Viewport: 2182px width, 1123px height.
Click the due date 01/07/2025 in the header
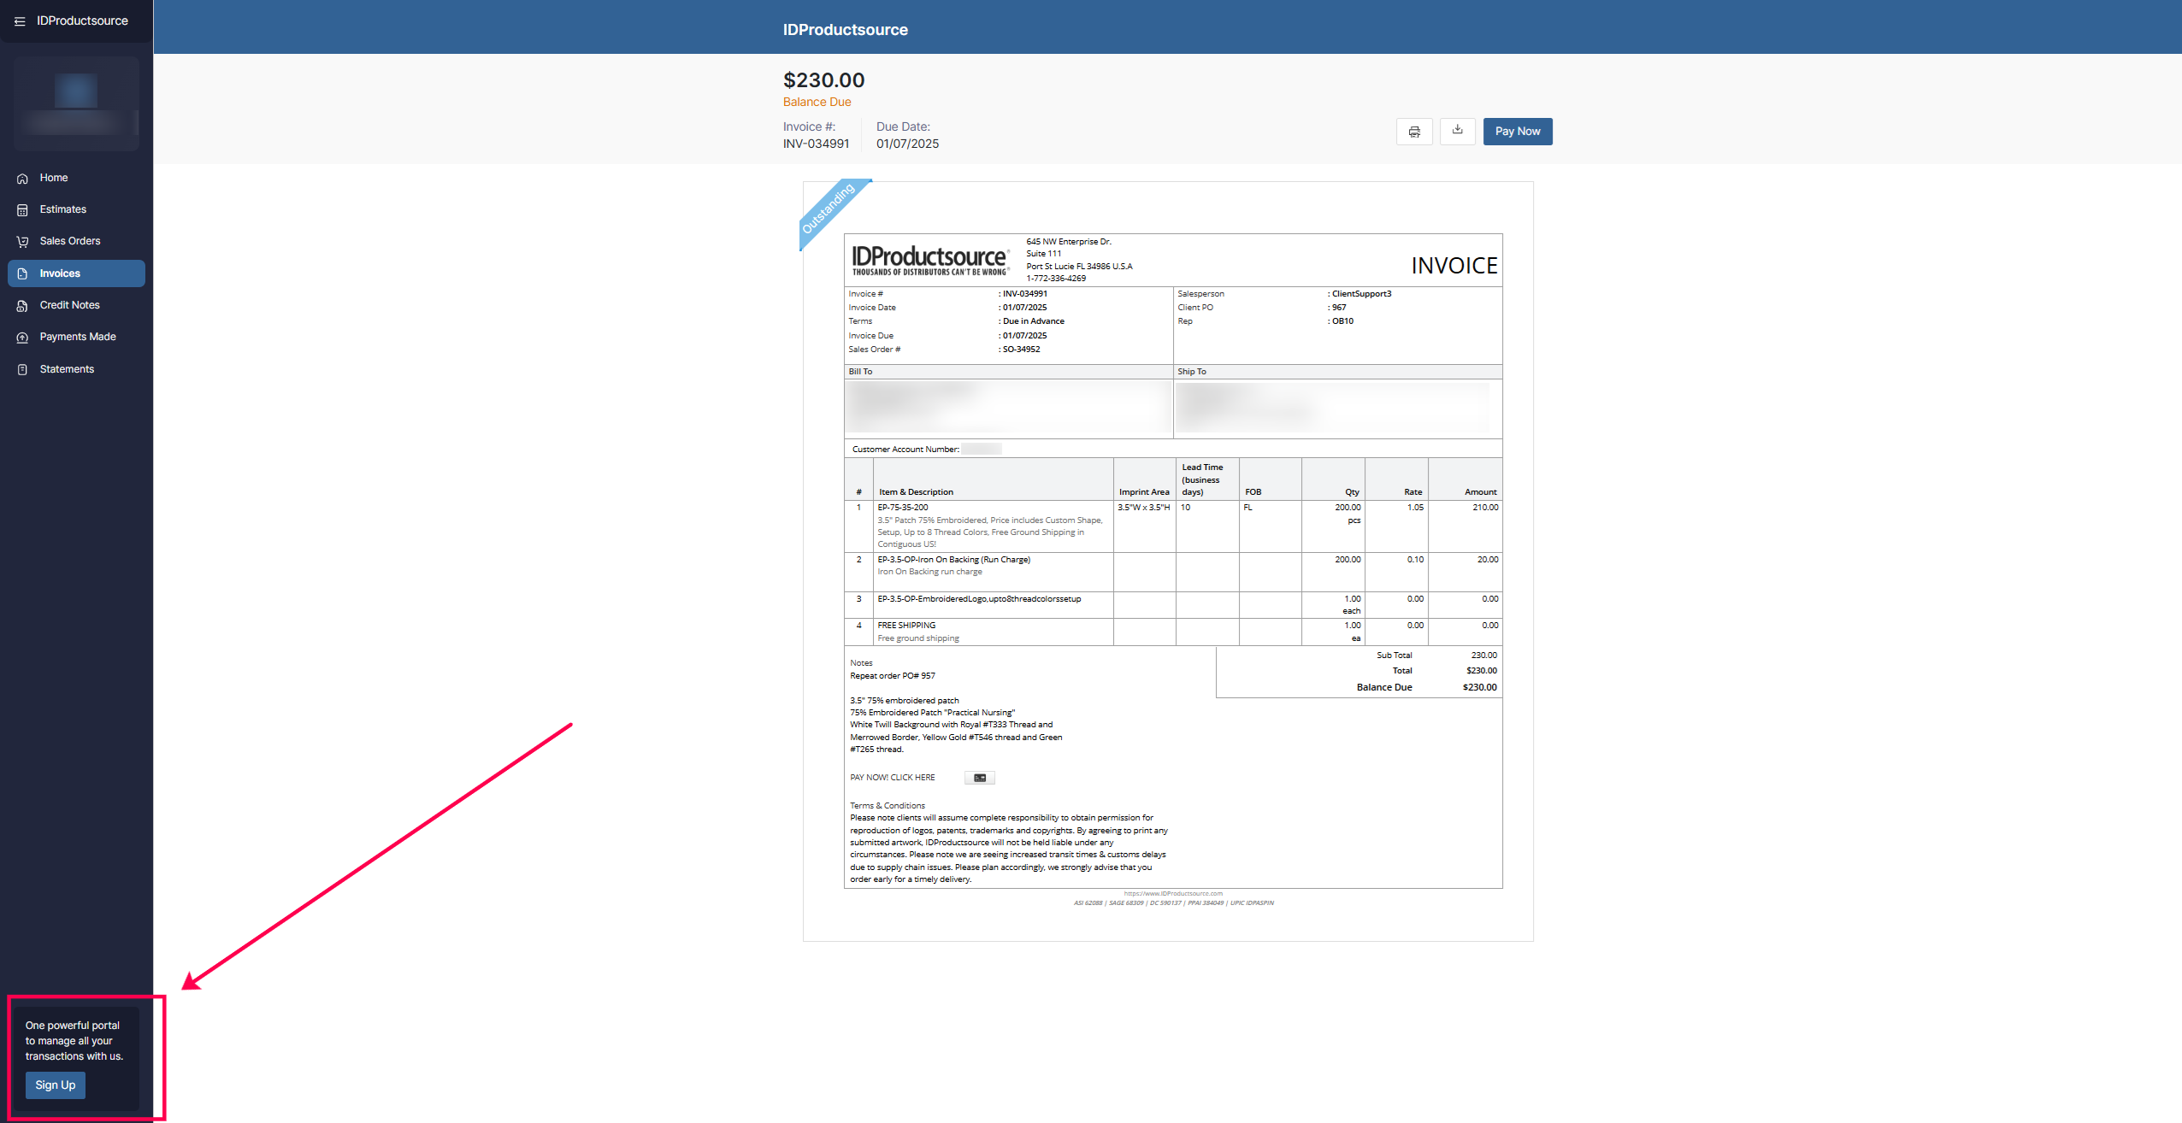[907, 144]
